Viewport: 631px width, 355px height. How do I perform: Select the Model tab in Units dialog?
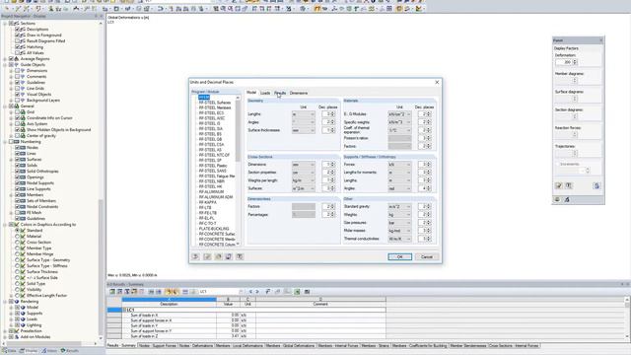[251, 93]
